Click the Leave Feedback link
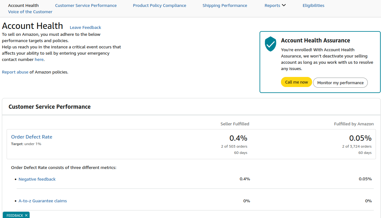Viewport: 381px width, 218px height. (86, 27)
